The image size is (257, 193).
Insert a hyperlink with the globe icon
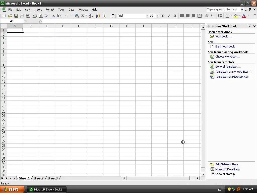[77, 16]
